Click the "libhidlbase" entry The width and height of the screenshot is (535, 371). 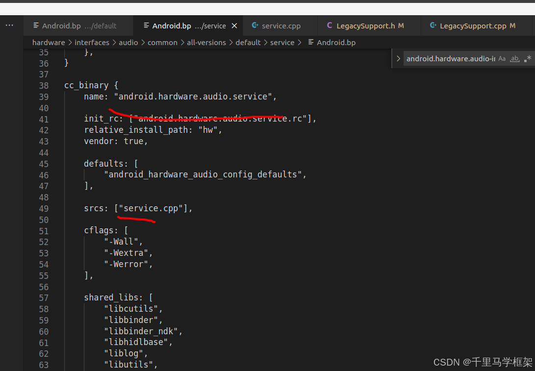click(136, 342)
